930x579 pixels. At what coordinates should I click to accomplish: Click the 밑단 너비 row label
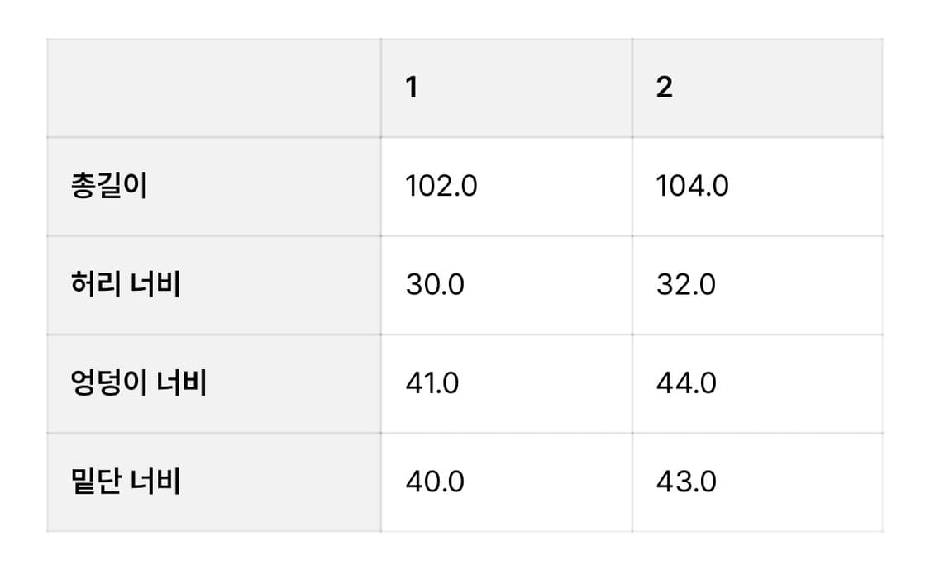point(126,482)
